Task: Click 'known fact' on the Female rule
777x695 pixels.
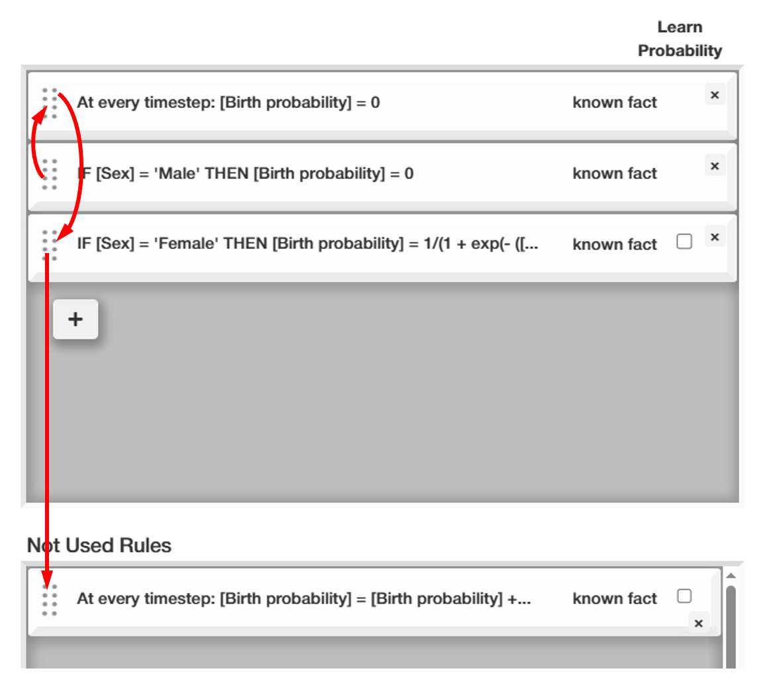Action: (614, 244)
